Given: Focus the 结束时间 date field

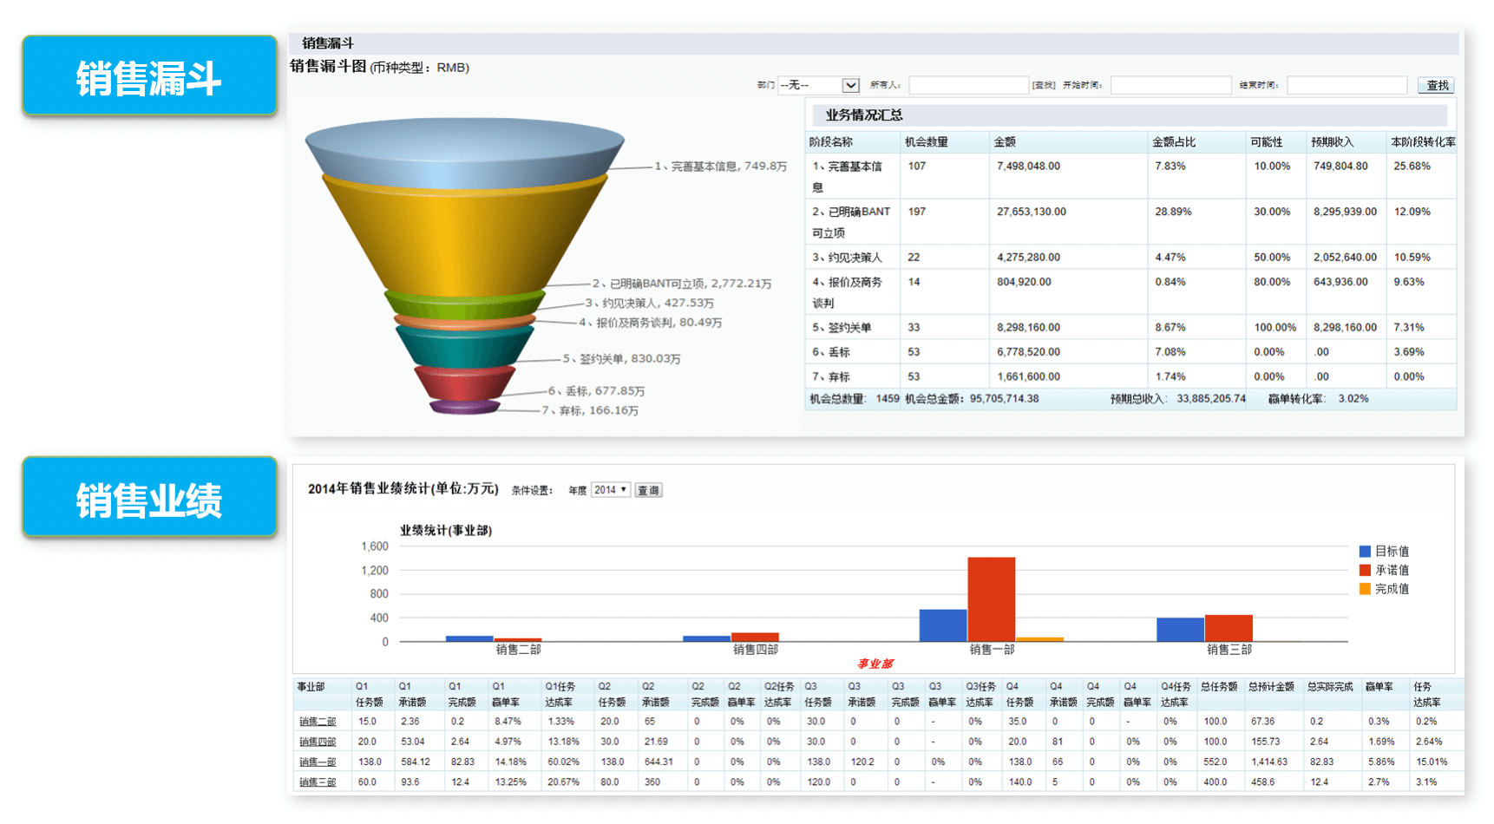Looking at the screenshot, I should [1347, 85].
